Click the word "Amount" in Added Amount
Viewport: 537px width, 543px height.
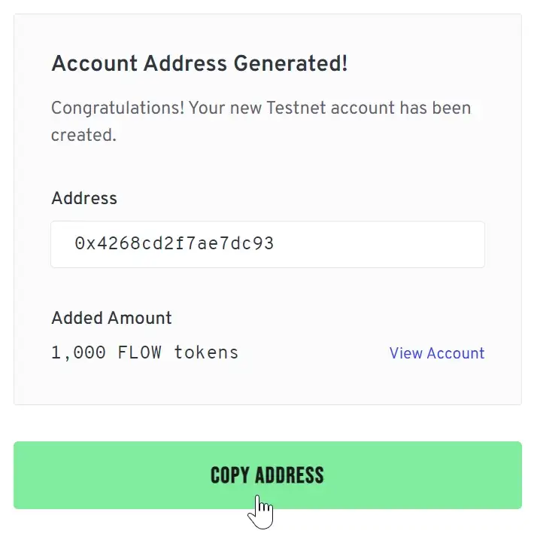pos(141,318)
